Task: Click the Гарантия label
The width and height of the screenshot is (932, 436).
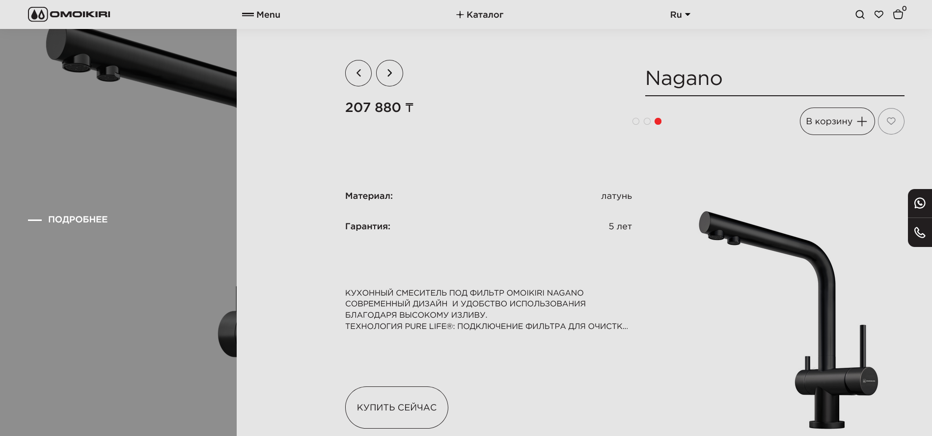Action: point(368,226)
